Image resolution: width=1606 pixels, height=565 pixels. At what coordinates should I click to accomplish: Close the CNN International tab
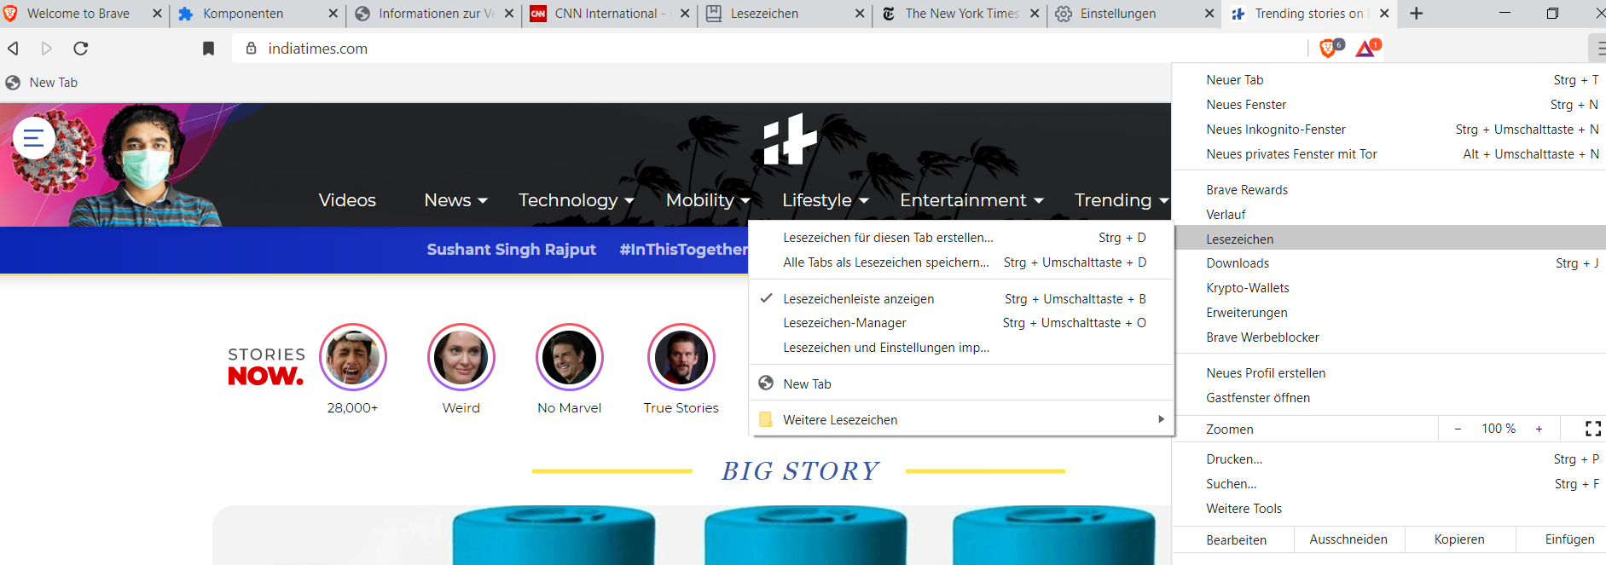(x=684, y=14)
